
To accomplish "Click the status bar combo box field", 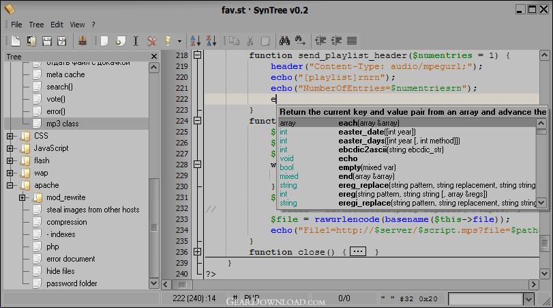I will [486, 299].
